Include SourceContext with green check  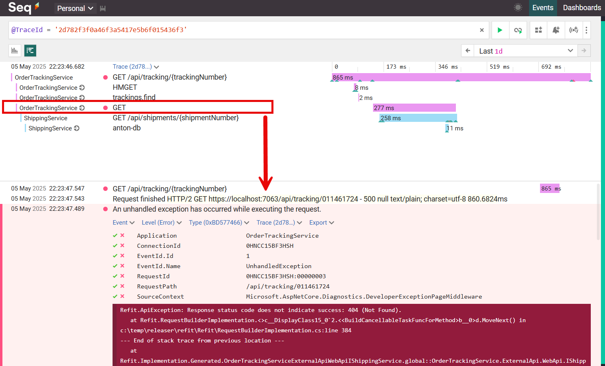tap(115, 297)
